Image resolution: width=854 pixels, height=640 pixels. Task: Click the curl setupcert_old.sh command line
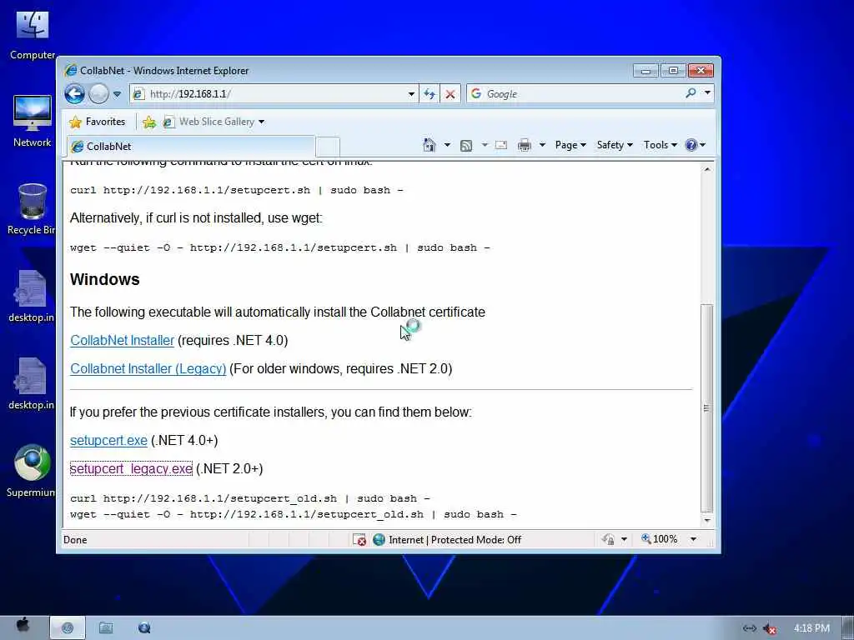(250, 498)
